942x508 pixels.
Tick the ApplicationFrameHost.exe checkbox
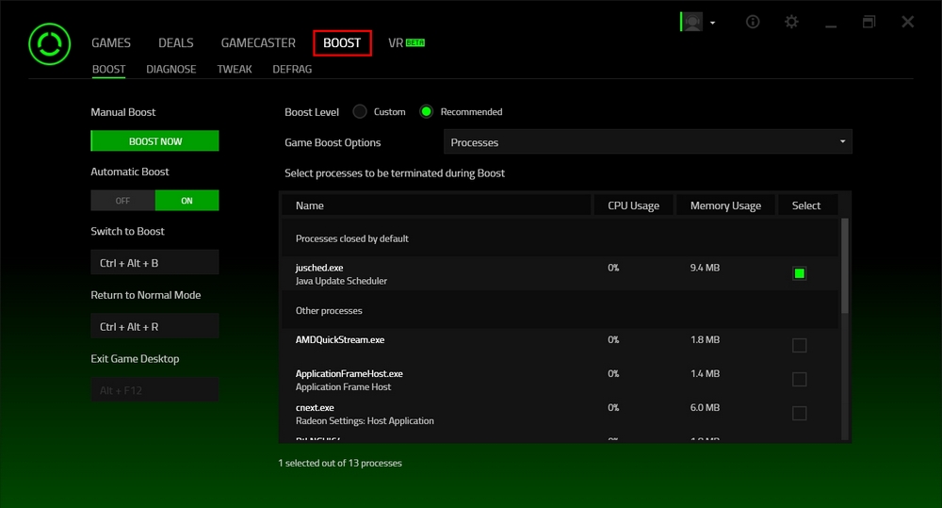(x=799, y=379)
